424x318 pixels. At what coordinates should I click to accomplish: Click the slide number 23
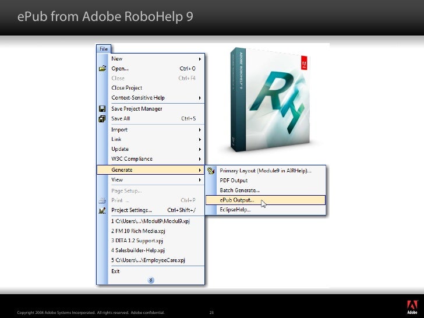coord(211,313)
